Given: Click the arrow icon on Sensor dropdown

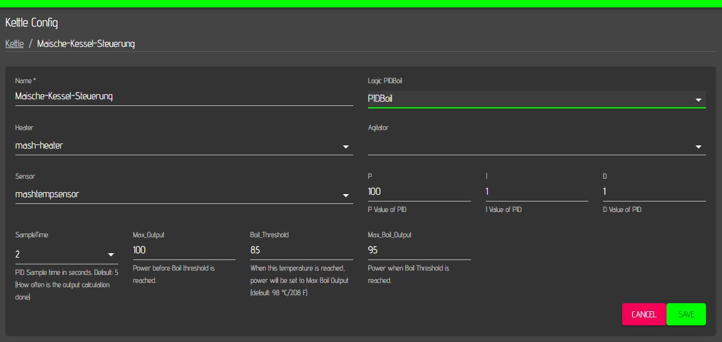Looking at the screenshot, I should click(x=345, y=195).
